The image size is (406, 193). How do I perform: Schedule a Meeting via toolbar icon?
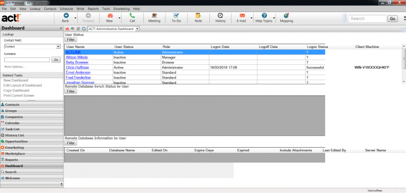coord(154,16)
